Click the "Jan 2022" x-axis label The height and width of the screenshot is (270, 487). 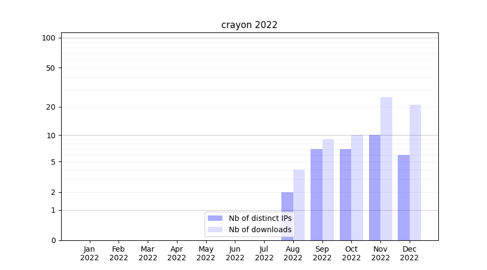tap(89, 253)
